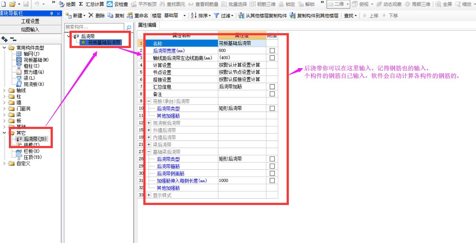Switch to 属性编辑 tab
The width and height of the screenshot is (476, 243).
click(147, 25)
